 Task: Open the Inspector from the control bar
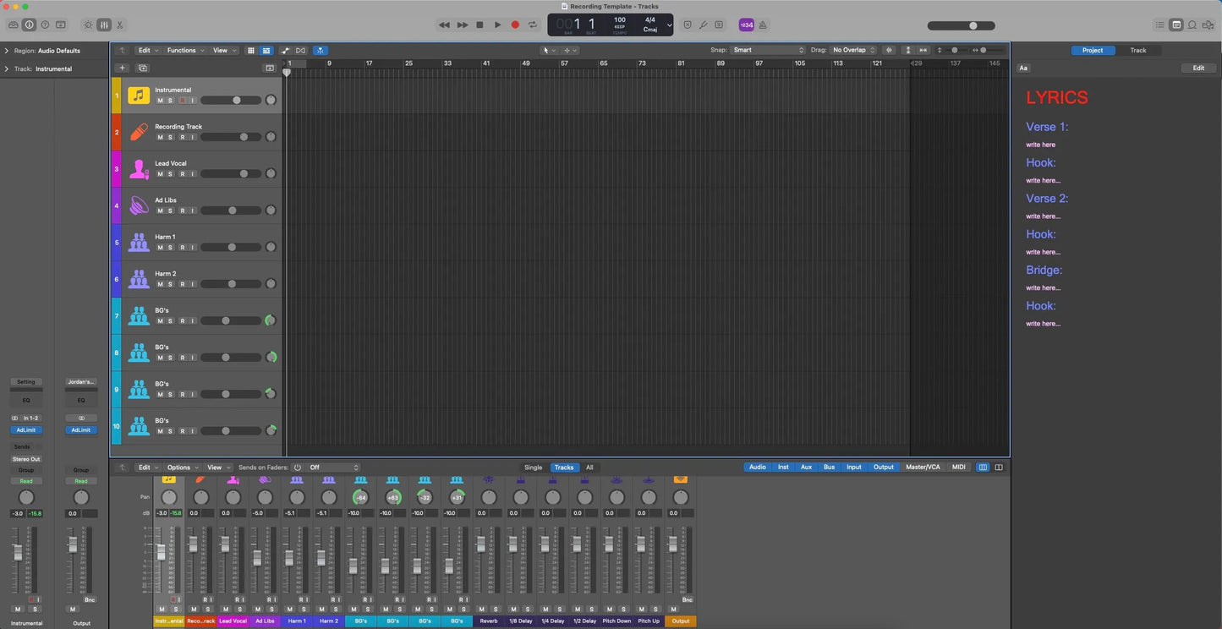(28, 25)
